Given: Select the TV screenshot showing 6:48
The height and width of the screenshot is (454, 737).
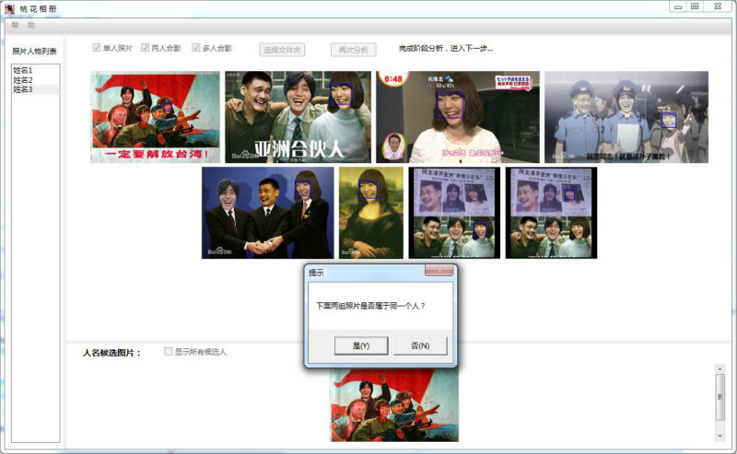Looking at the screenshot, I should (x=457, y=117).
